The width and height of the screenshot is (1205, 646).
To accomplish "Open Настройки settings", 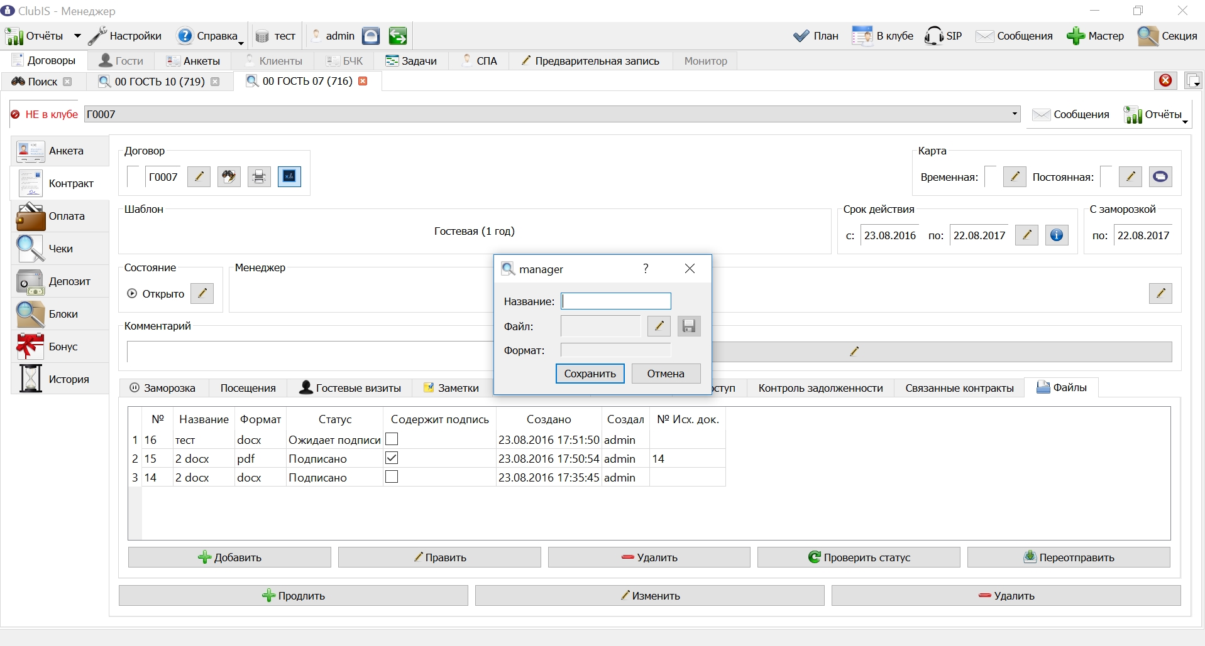I will 125,36.
